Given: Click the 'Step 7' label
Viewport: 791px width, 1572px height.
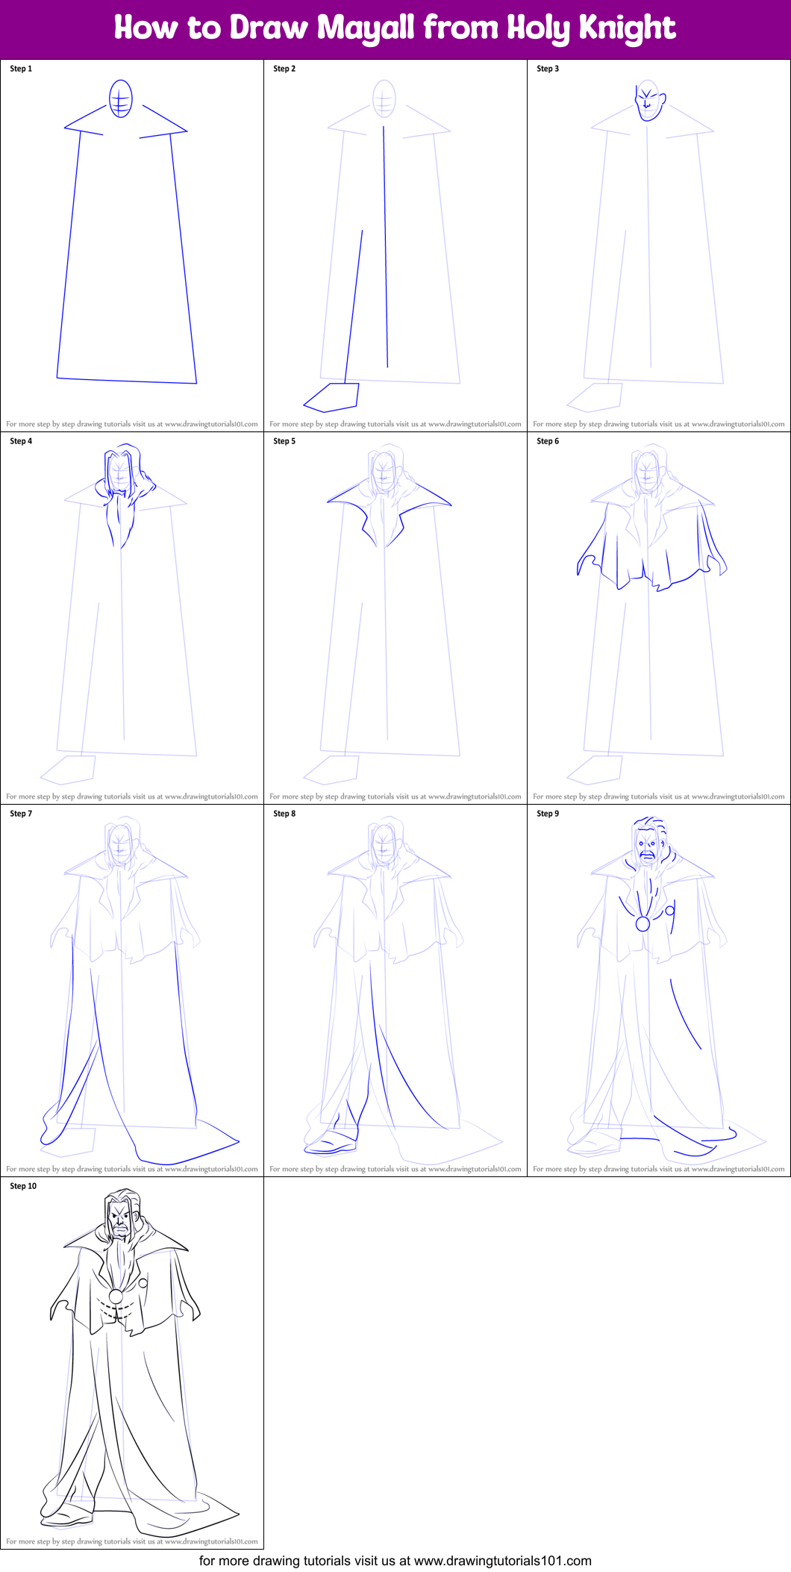Looking at the screenshot, I should click(21, 814).
